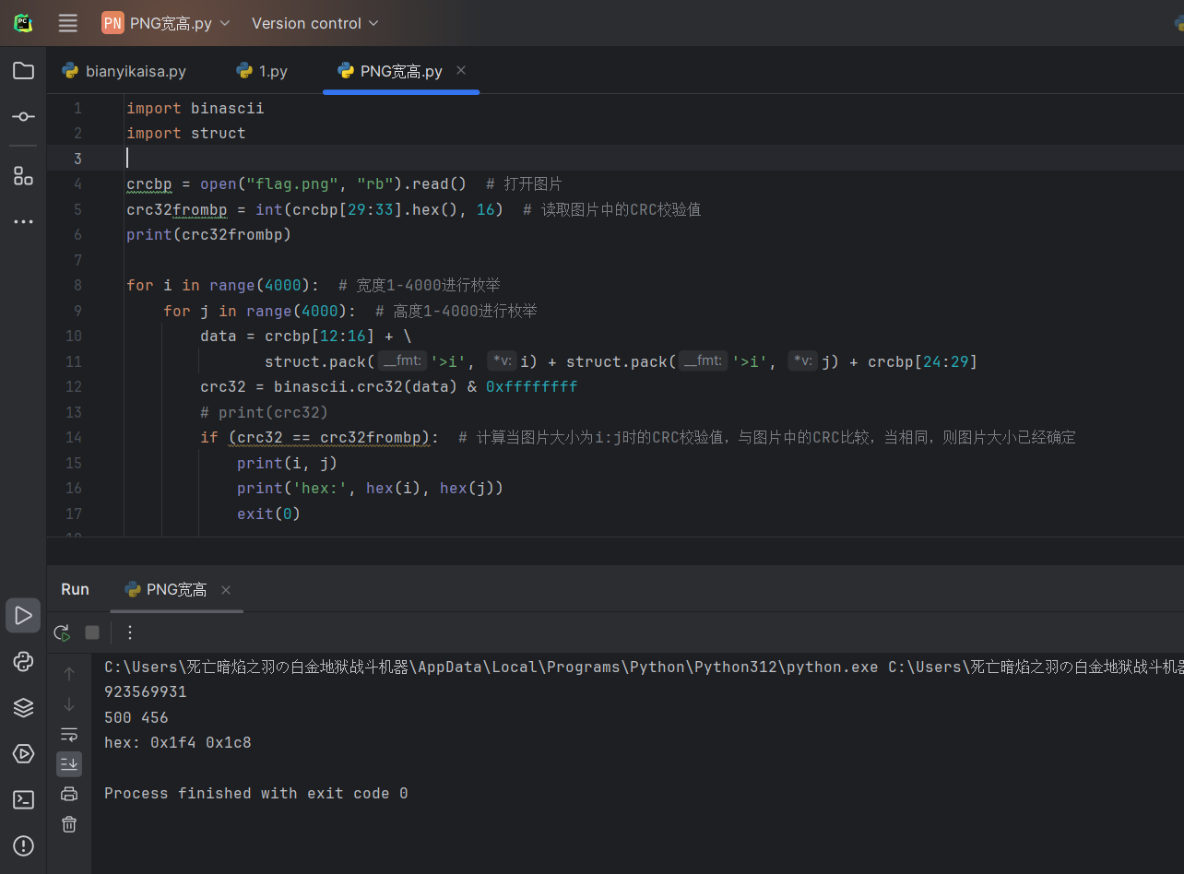The image size is (1184, 874).
Task: Click the __fmt: hint before i
Action: coord(401,361)
